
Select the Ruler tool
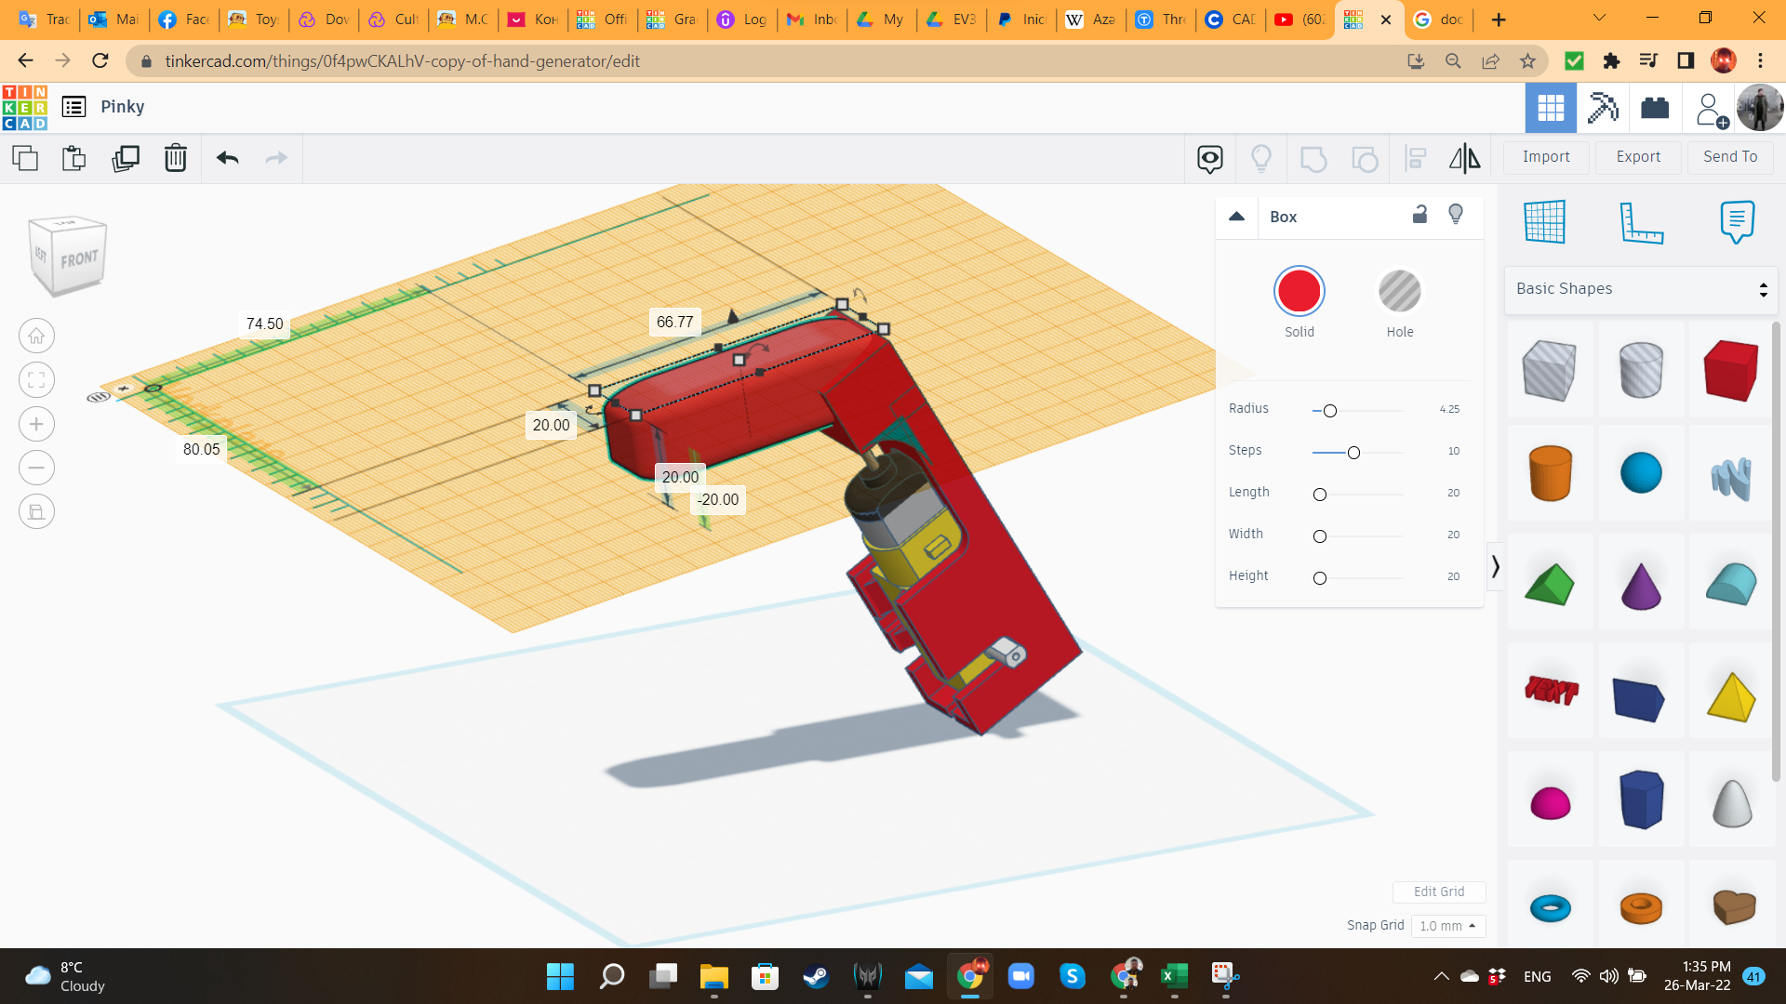(1641, 222)
